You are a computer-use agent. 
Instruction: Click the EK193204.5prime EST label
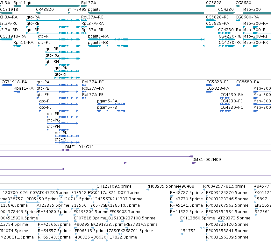91,212
